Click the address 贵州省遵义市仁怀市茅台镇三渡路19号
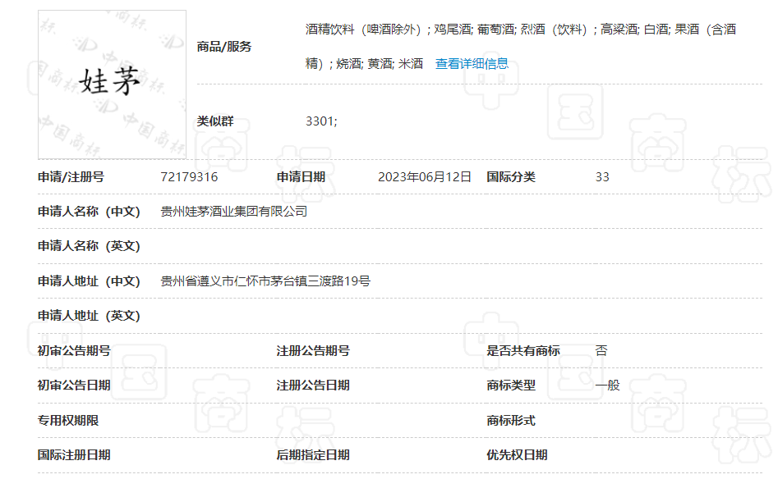This screenshot has width=778, height=479. tap(265, 281)
